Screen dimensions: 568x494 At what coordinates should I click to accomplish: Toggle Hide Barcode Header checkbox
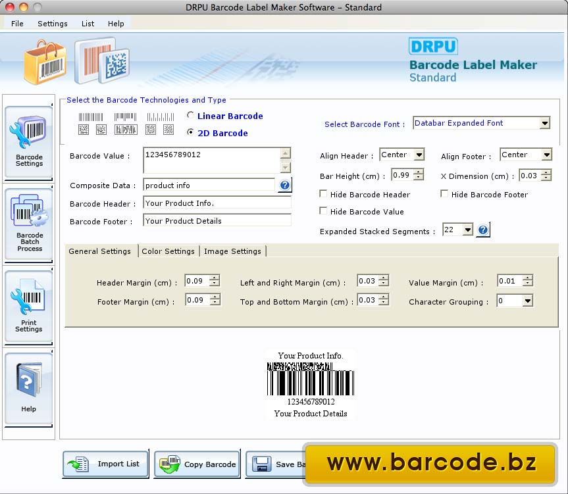[323, 194]
